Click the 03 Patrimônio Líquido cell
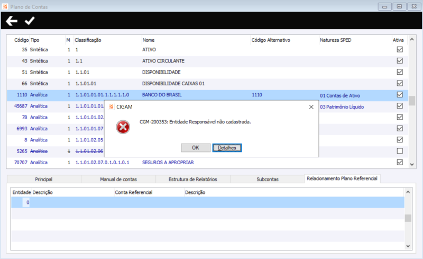This screenshot has width=423, height=259. click(x=342, y=107)
